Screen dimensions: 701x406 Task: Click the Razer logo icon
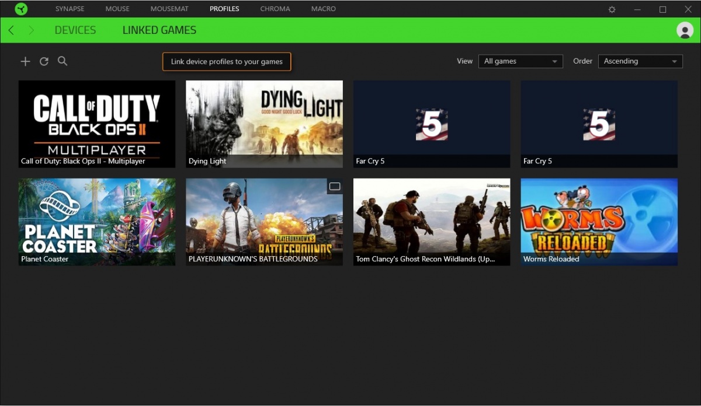(x=21, y=9)
